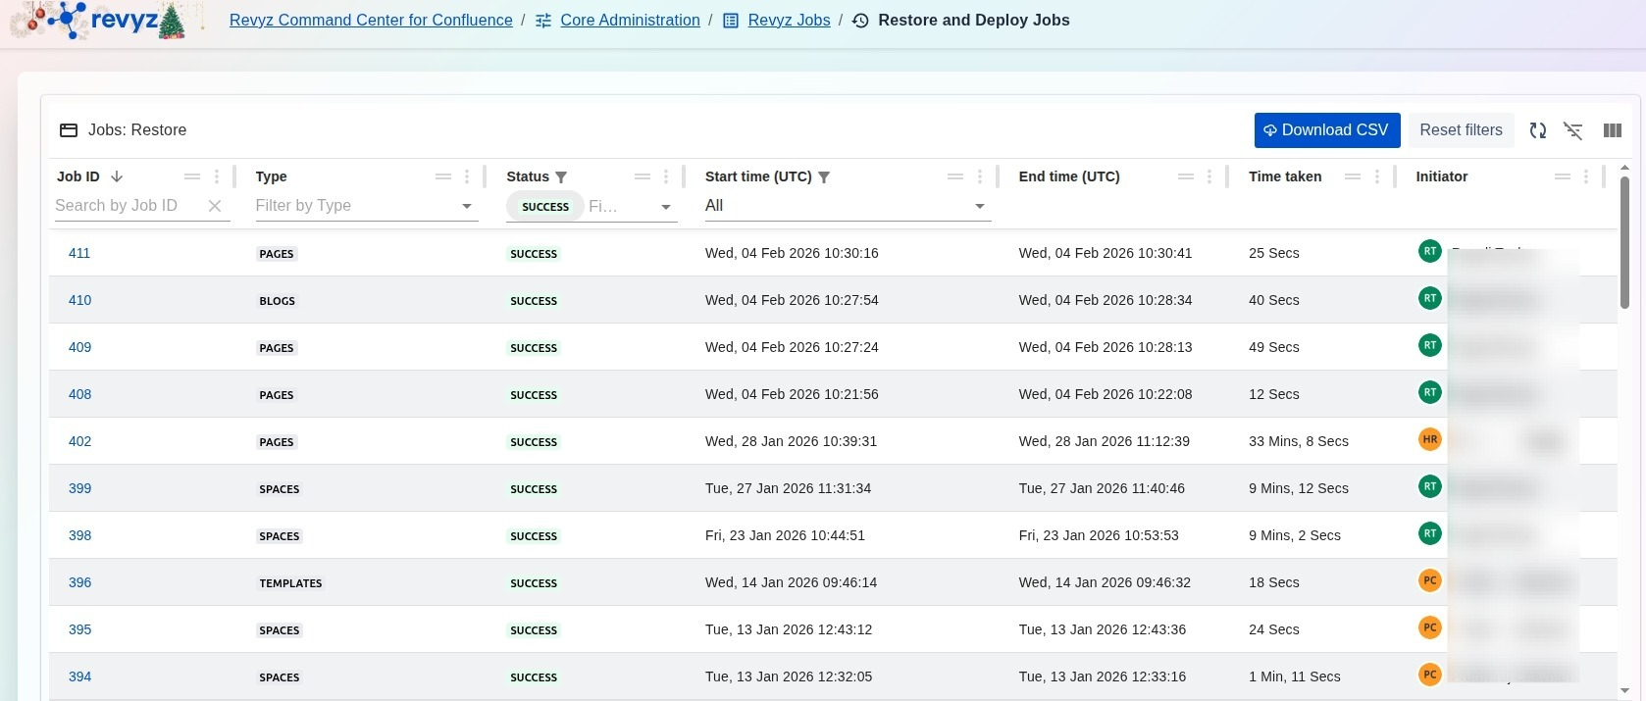The width and height of the screenshot is (1646, 701).
Task: Open the Type column three-dot menu
Action: (467, 176)
